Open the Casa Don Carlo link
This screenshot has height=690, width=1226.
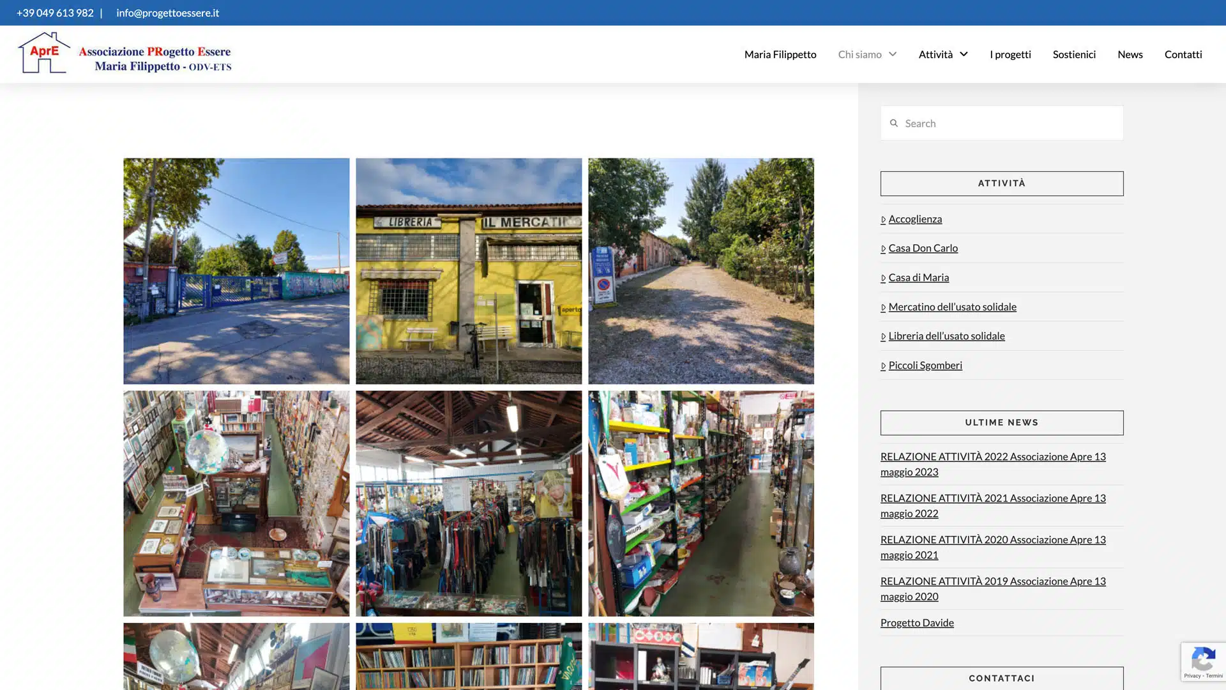pyautogui.click(x=923, y=248)
